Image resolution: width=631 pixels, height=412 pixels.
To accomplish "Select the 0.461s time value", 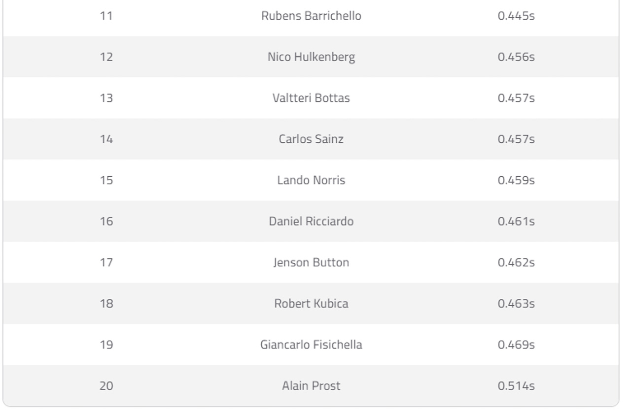I will click(516, 222).
